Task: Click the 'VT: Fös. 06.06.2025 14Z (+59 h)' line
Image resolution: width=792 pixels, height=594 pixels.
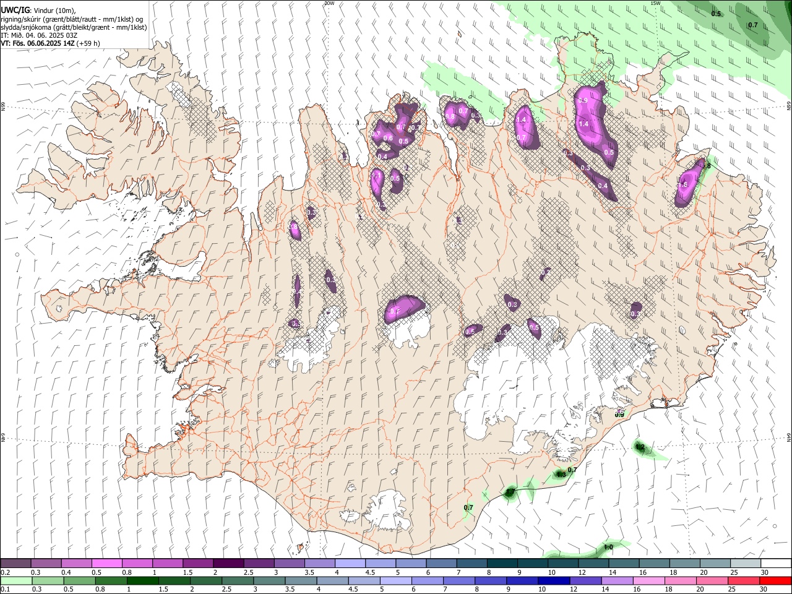Action: coord(50,43)
